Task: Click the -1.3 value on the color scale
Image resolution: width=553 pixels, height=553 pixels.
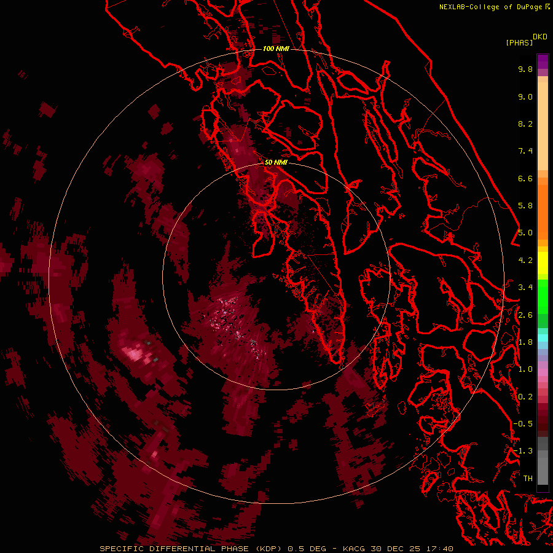Action: point(523,451)
